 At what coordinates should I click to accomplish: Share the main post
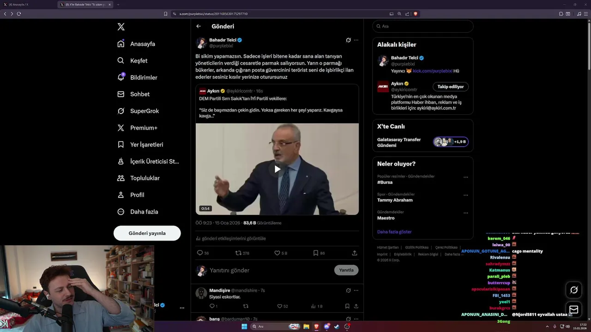(x=355, y=253)
